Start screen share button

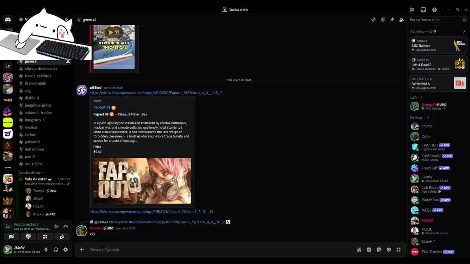(28, 236)
